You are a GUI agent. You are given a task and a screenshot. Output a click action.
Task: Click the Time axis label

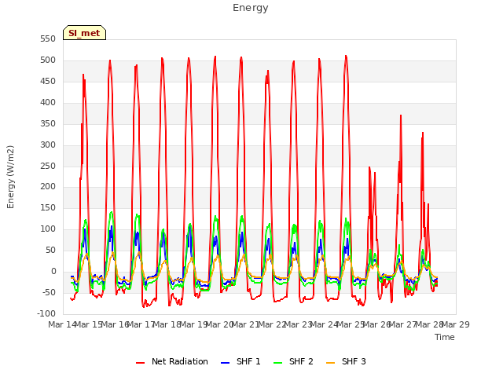coord(445,337)
